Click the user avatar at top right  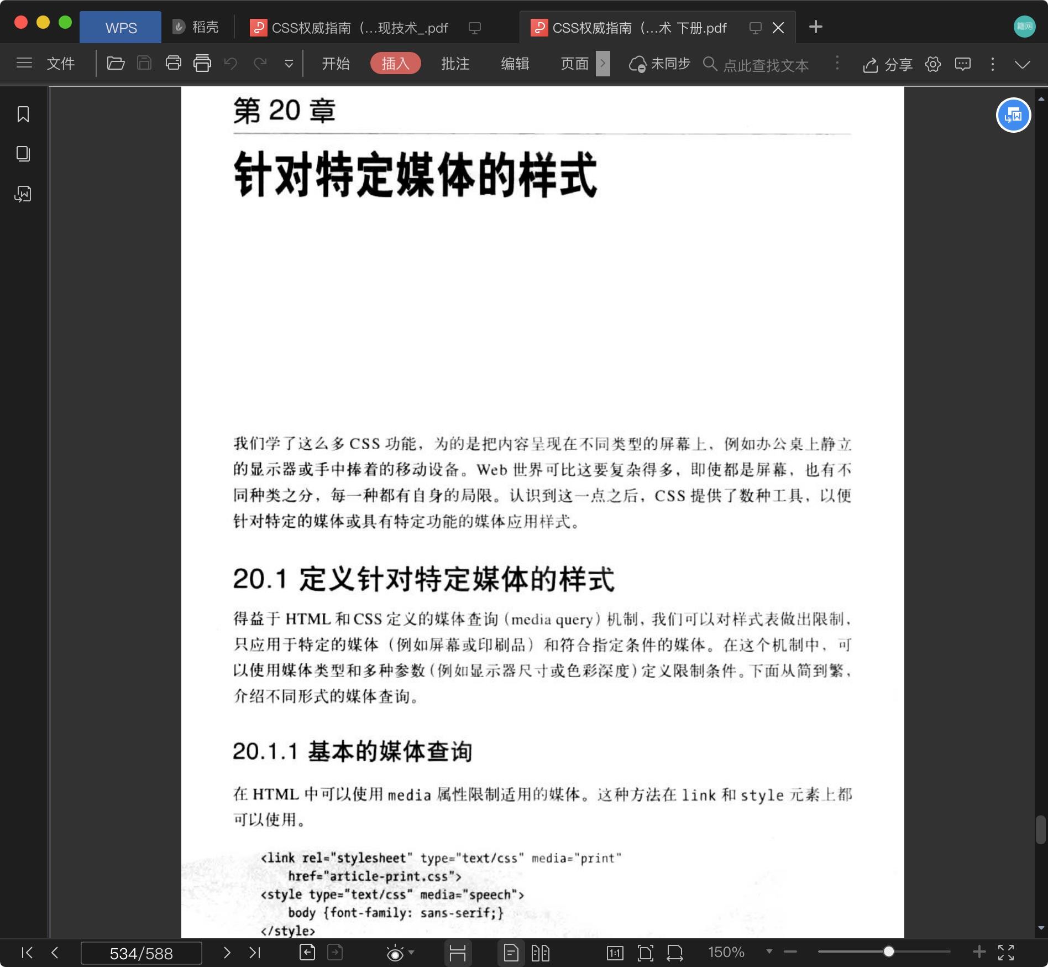[x=1024, y=27]
